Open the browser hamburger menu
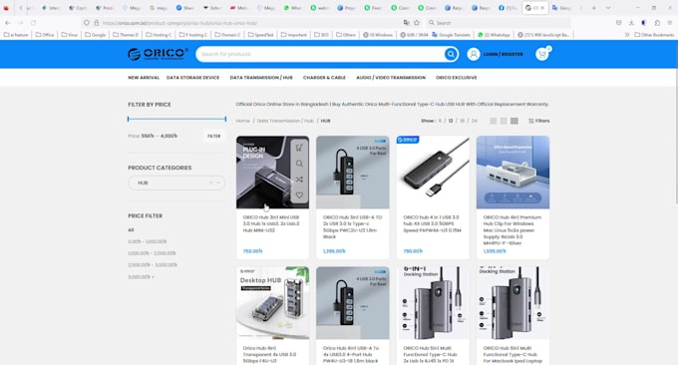Viewport: 678px width, 365px height. (670, 23)
